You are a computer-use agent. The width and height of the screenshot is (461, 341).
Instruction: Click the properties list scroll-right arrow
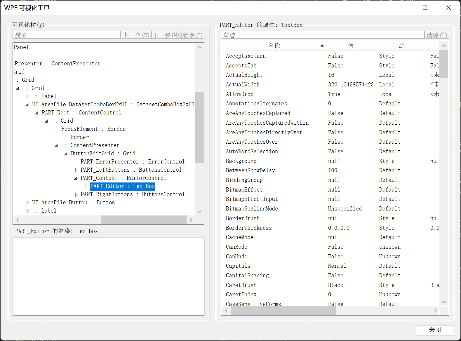(x=435, y=311)
